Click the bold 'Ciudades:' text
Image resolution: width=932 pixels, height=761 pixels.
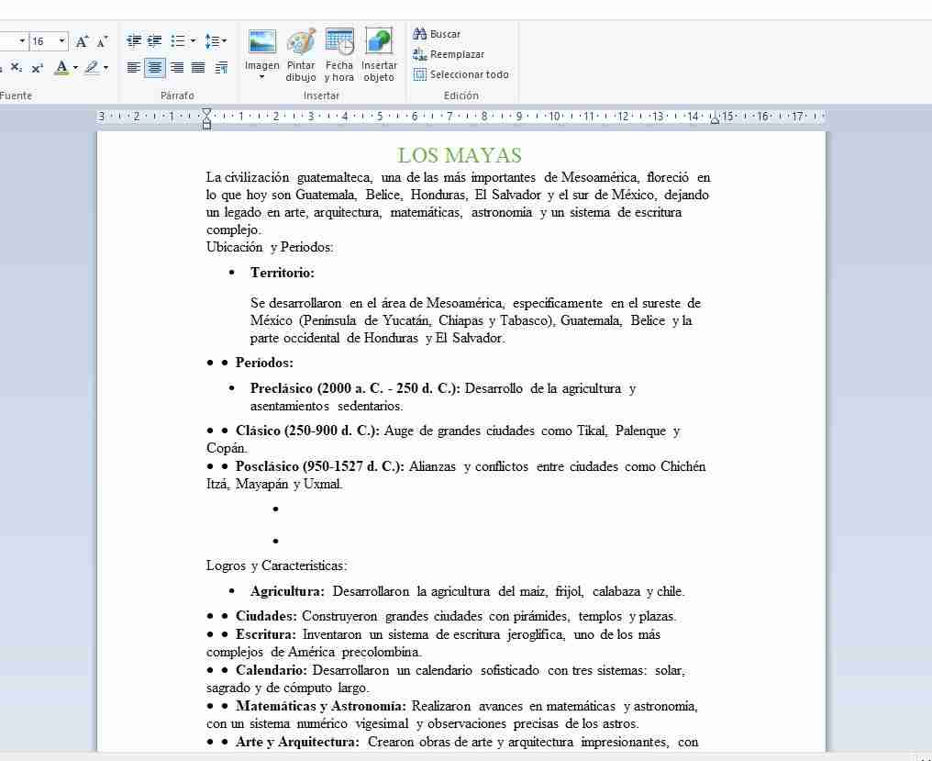[x=266, y=616]
